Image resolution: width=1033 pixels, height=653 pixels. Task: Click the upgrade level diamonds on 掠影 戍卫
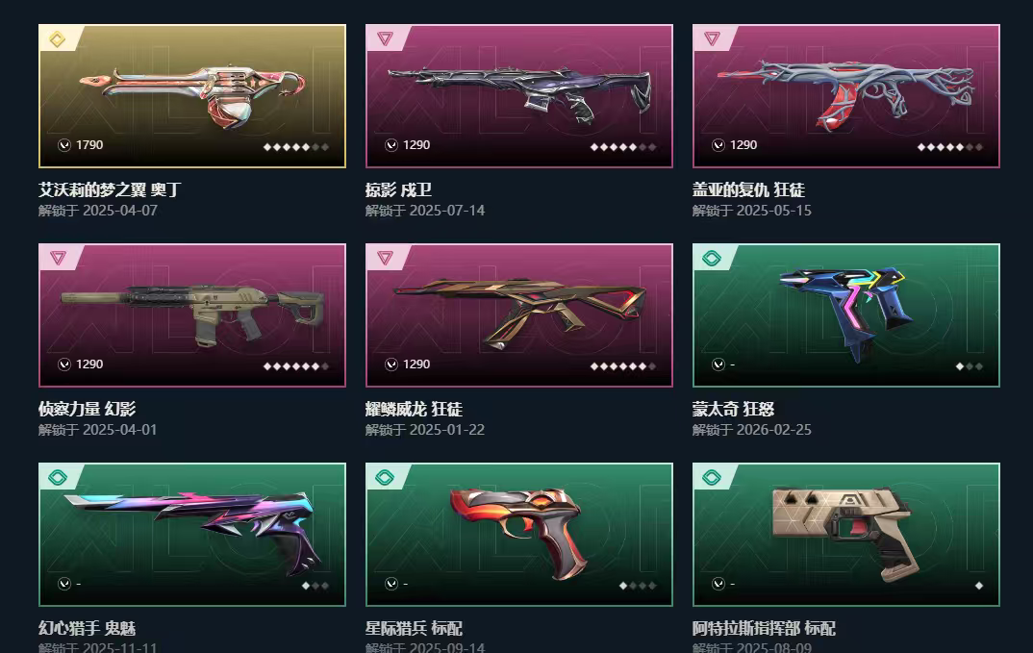pyautogui.click(x=623, y=147)
